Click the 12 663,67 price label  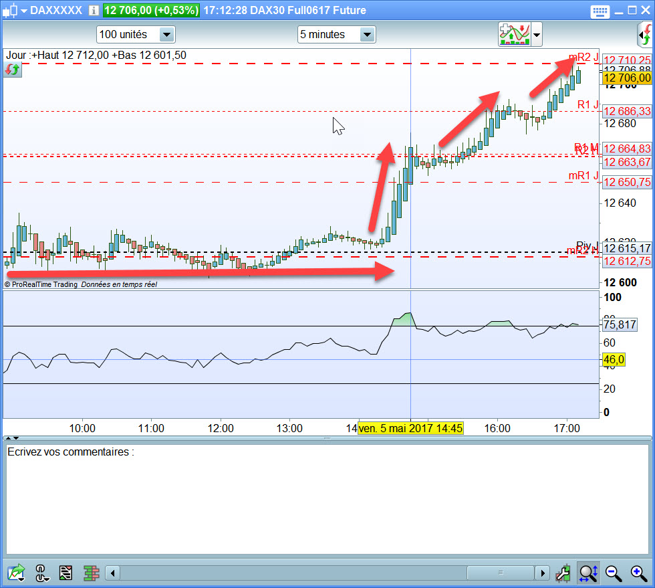point(627,162)
